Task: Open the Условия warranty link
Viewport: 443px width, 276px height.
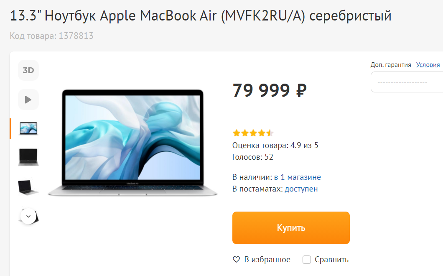Action: (x=428, y=65)
